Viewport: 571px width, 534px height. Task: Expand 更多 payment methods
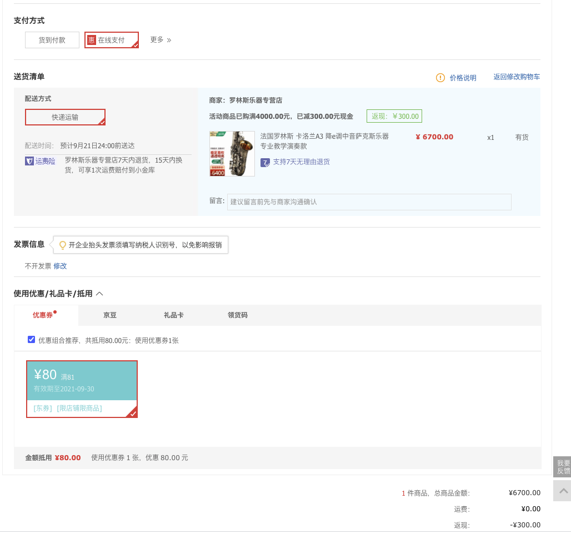161,39
